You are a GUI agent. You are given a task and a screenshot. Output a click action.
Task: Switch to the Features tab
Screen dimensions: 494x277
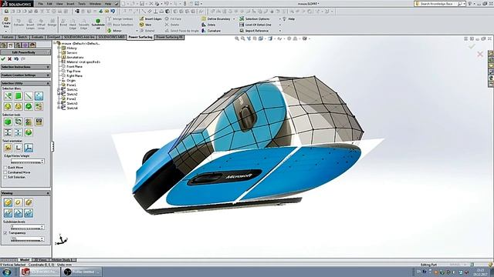(x=8, y=38)
